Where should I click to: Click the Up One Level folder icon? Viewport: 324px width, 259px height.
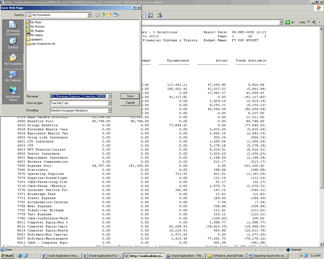pos(103,15)
